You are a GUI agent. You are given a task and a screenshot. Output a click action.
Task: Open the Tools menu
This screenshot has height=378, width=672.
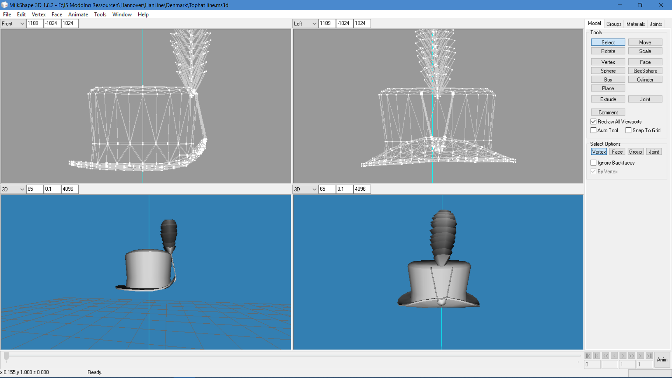[x=100, y=14]
